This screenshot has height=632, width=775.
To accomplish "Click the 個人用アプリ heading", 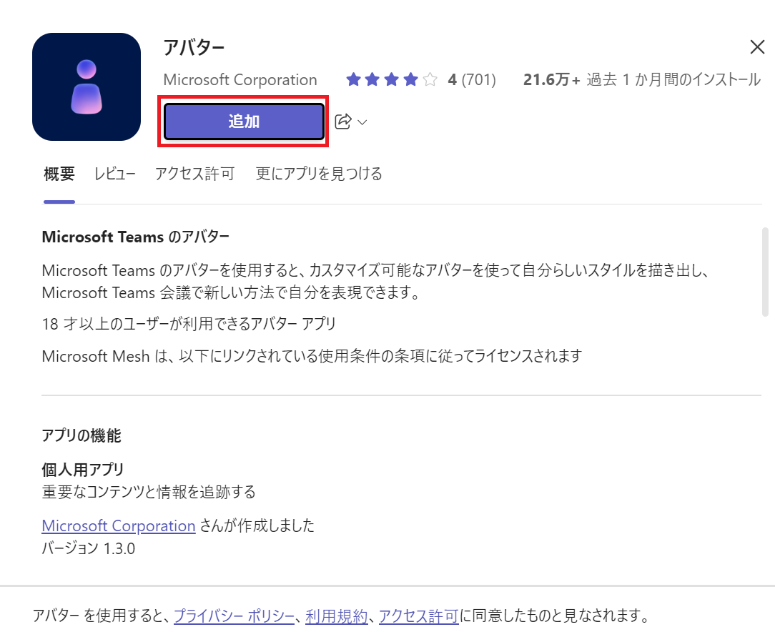I will click(82, 470).
